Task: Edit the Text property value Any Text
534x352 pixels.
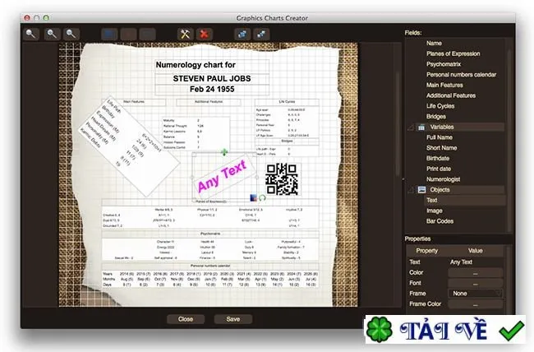Action: coord(461,262)
